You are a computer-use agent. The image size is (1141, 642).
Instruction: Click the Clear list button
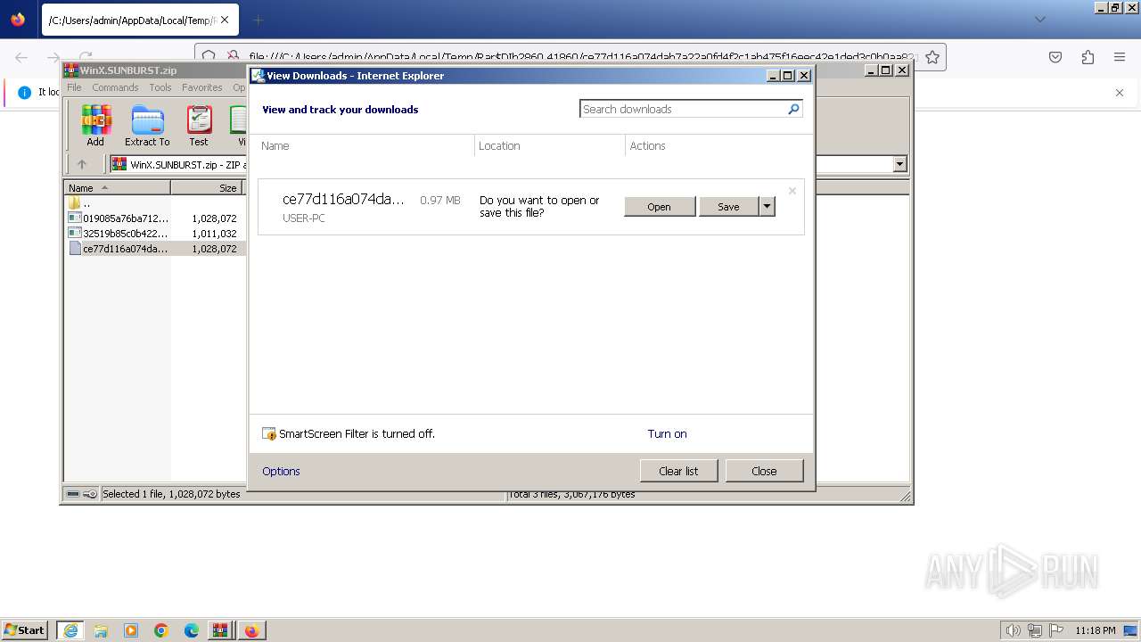click(x=678, y=471)
